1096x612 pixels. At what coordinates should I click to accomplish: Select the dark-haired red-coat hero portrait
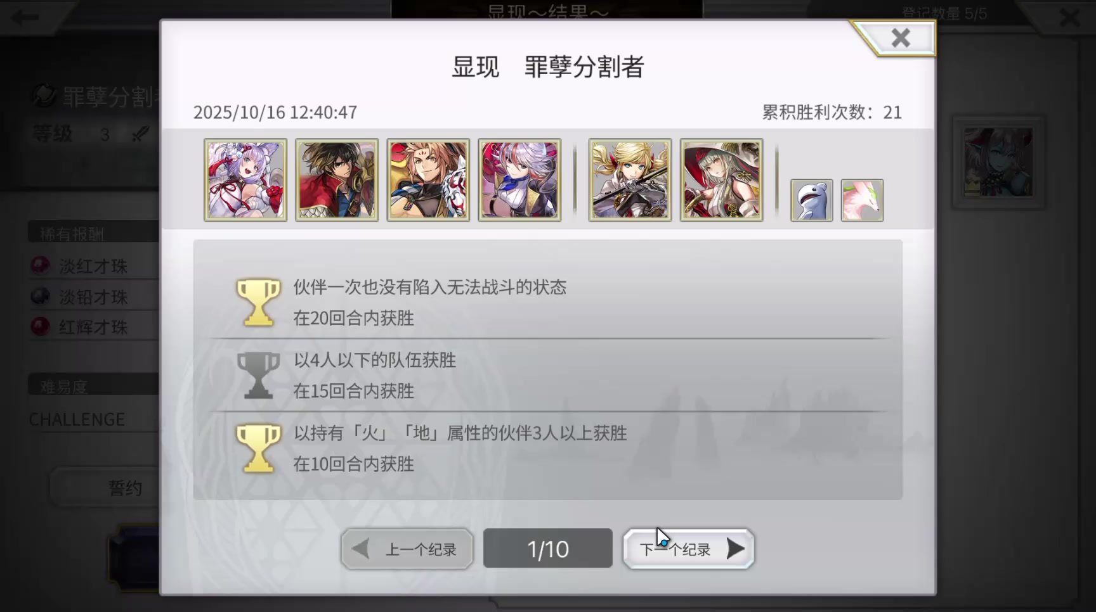click(337, 180)
